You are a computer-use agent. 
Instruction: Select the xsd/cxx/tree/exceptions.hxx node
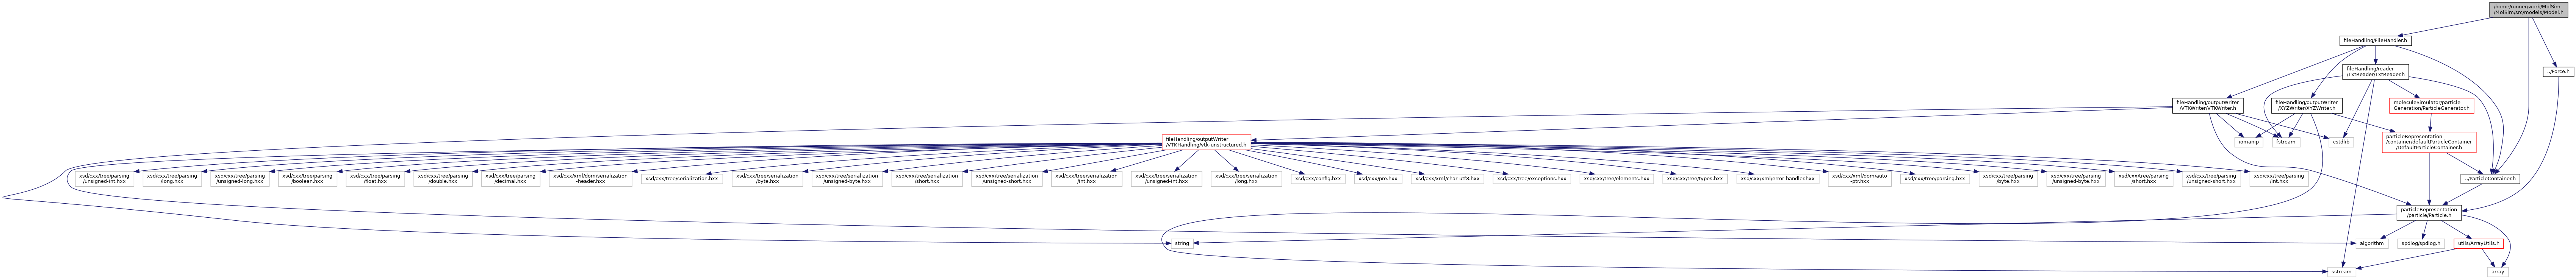coord(1531,178)
